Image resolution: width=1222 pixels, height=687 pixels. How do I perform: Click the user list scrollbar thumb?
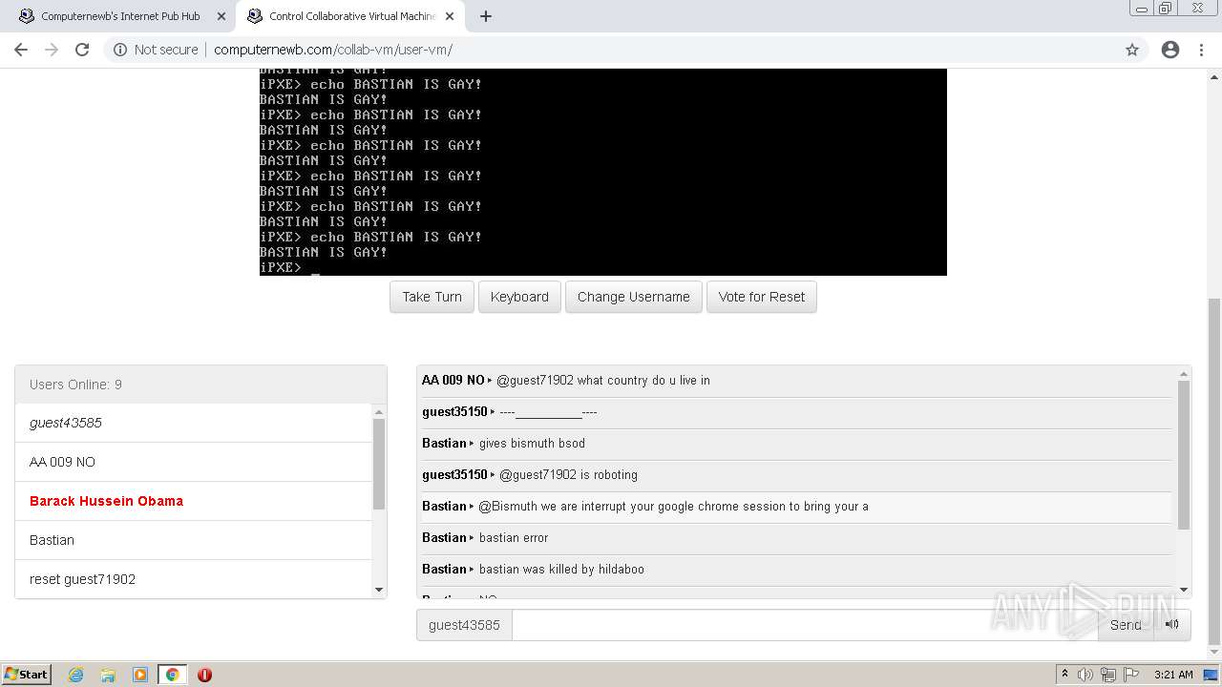pyautogui.click(x=379, y=464)
